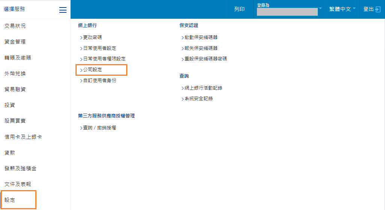This screenshot has height=210, width=385.
Task: Open 股票買賣 in the sidebar
Action: pos(15,121)
